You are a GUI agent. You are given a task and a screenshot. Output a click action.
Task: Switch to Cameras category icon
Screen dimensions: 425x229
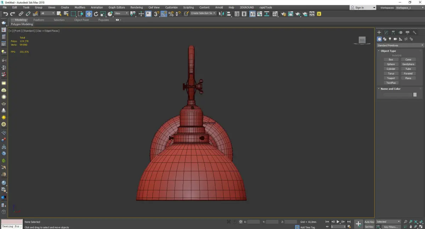coord(395,39)
